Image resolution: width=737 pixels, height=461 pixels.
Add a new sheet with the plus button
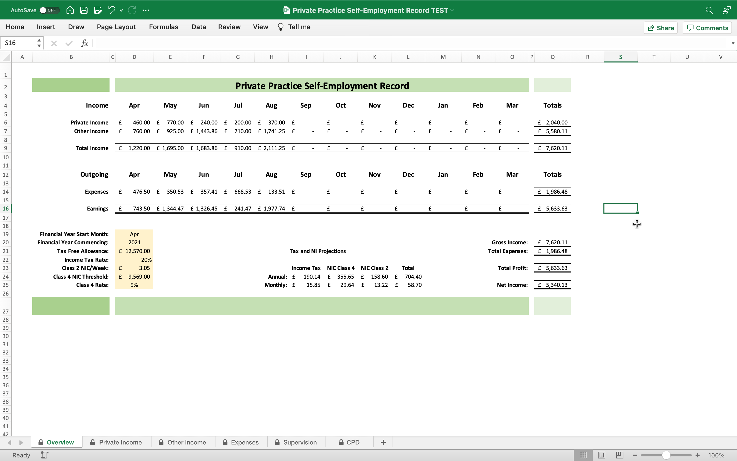coord(383,442)
